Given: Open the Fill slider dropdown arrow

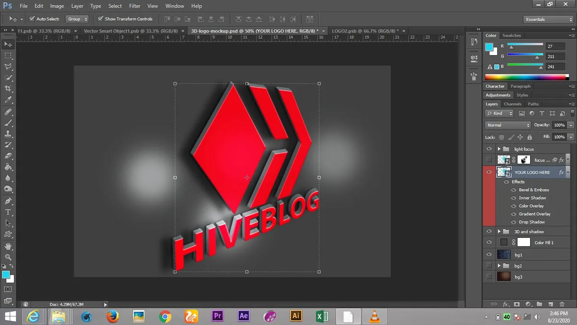Looking at the screenshot, I should coord(571,137).
